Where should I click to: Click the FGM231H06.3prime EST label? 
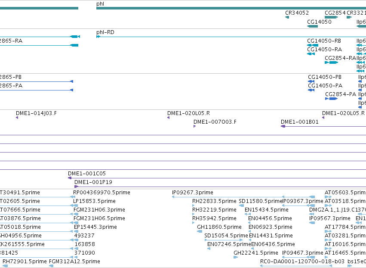[x=99, y=210]
